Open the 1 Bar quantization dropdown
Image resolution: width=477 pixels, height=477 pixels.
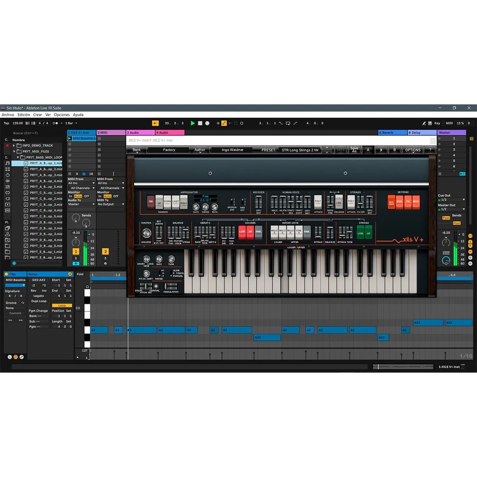point(71,123)
